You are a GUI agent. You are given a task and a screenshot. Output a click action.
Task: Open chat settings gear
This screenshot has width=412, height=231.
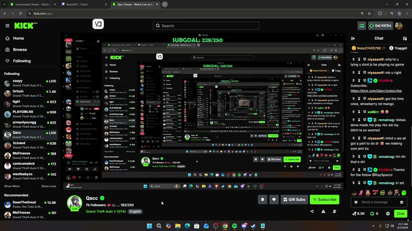(388, 214)
